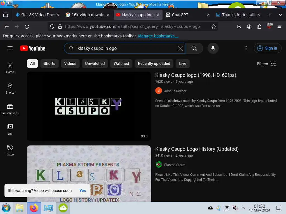The width and height of the screenshot is (286, 214).
Task: Close the ChatGPT tab
Action: point(208,15)
